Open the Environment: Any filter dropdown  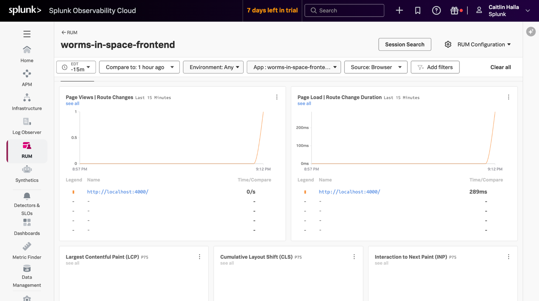(x=213, y=67)
